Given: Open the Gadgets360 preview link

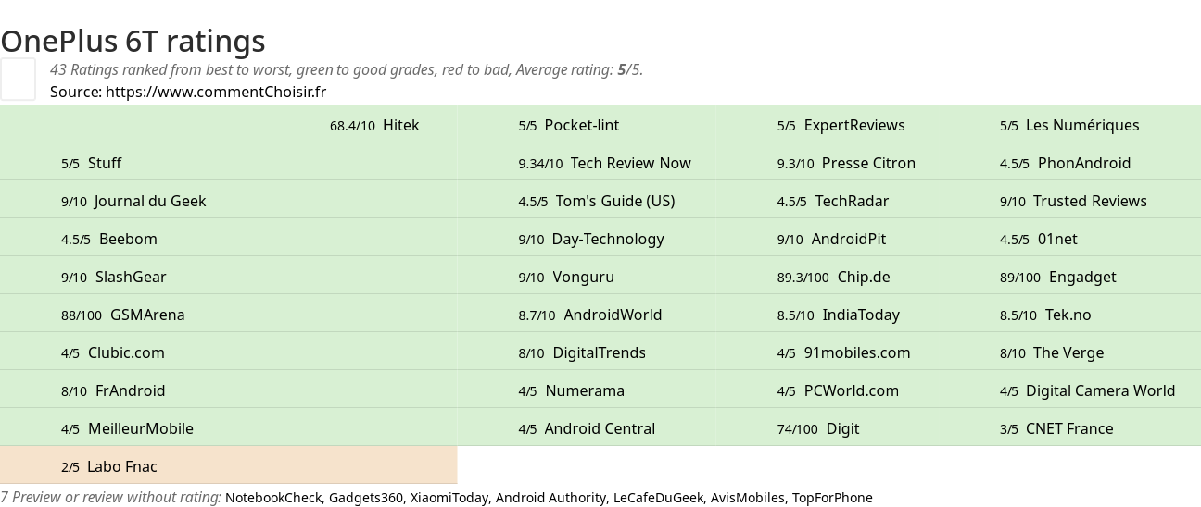Looking at the screenshot, I should [x=366, y=498].
